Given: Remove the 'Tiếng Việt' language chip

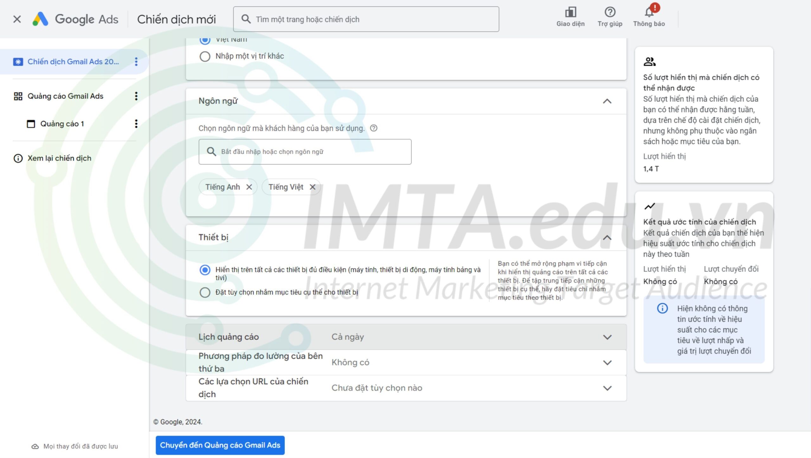Looking at the screenshot, I should point(313,187).
